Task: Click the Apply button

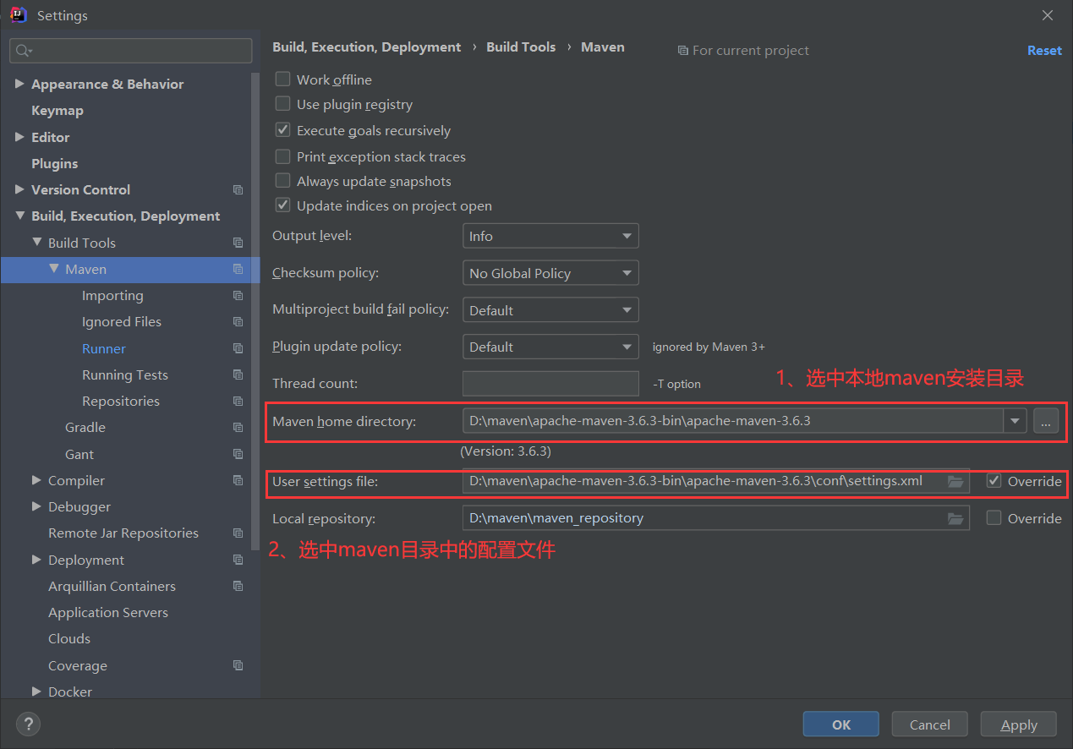Action: pos(1019,724)
